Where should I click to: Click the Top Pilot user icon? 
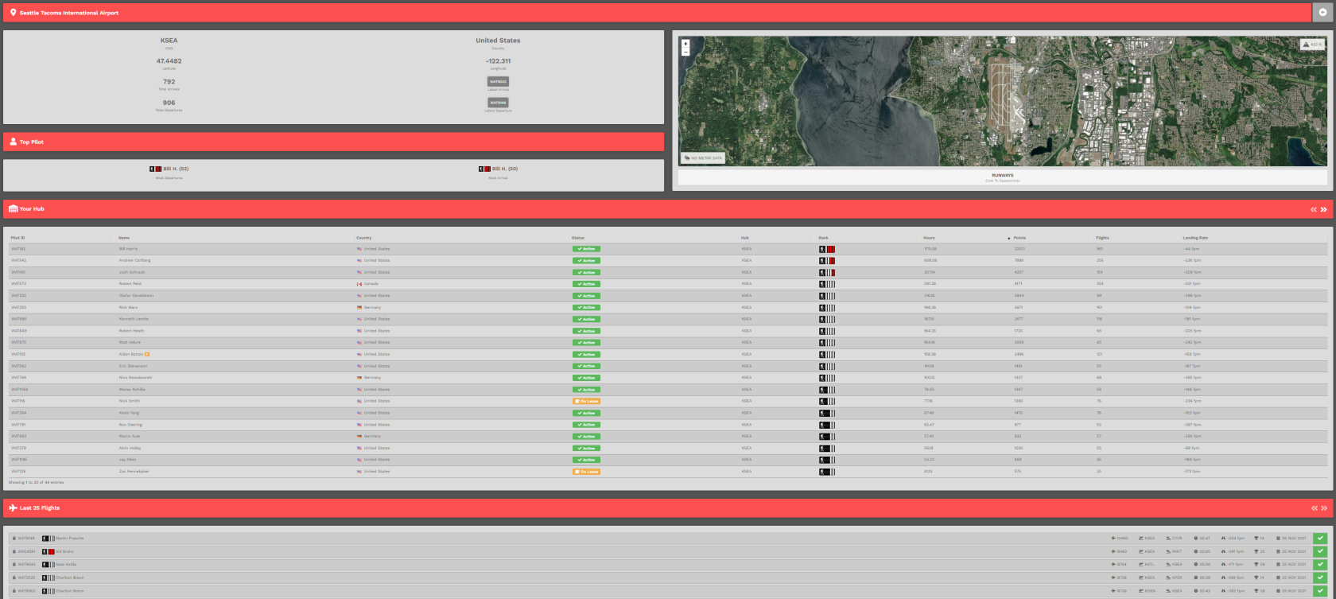[x=13, y=142]
